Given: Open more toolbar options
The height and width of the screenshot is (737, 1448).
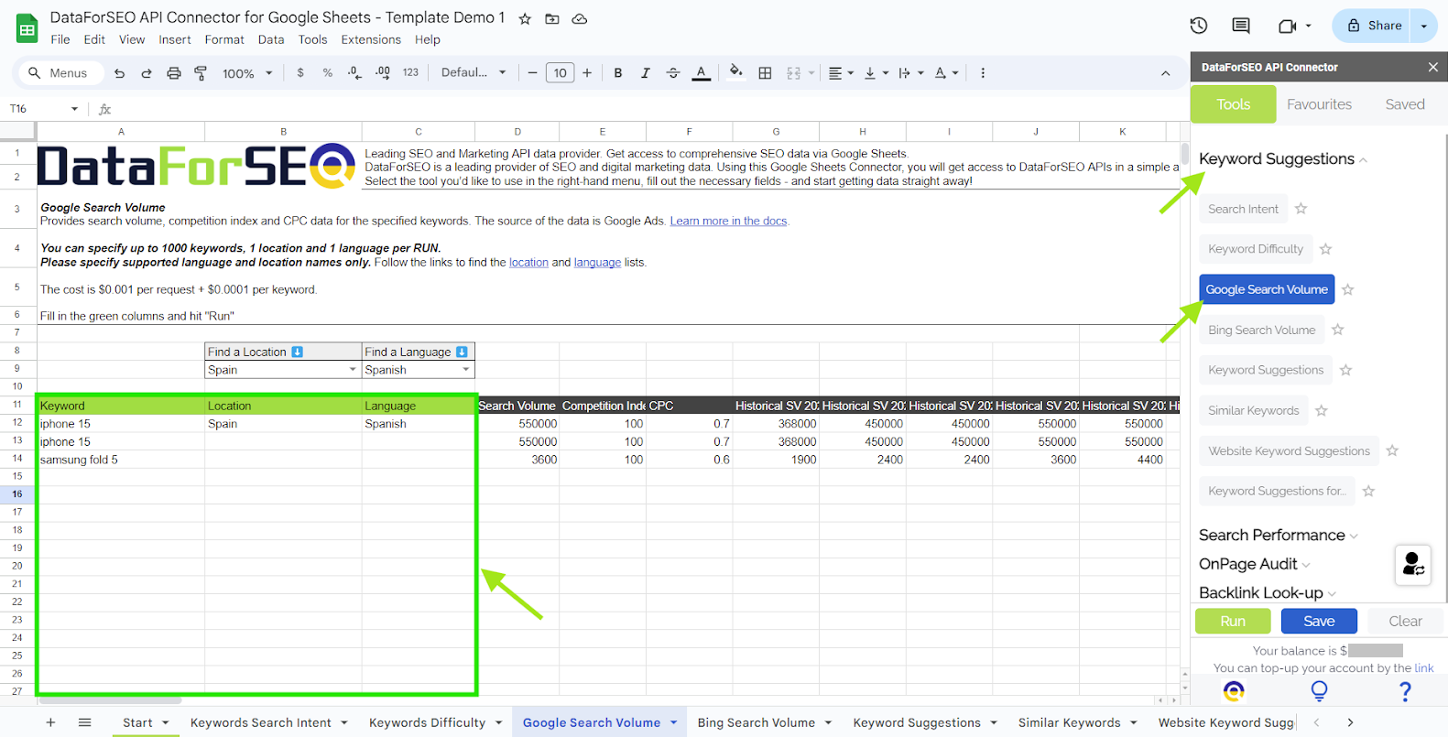Looking at the screenshot, I should point(983,73).
